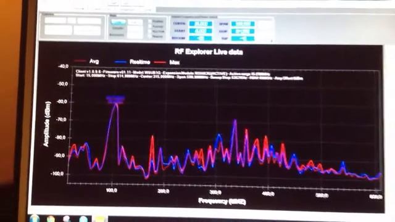395x222 pixels.
Task: Click the '-40,0' amplitude axis value
Action: [63, 66]
